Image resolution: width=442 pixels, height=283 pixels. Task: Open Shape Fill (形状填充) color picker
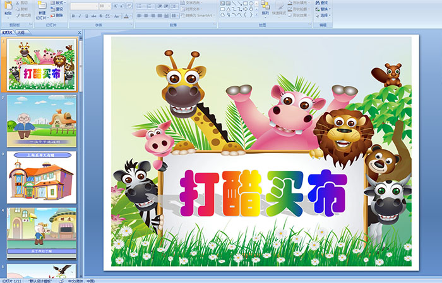point(298,3)
